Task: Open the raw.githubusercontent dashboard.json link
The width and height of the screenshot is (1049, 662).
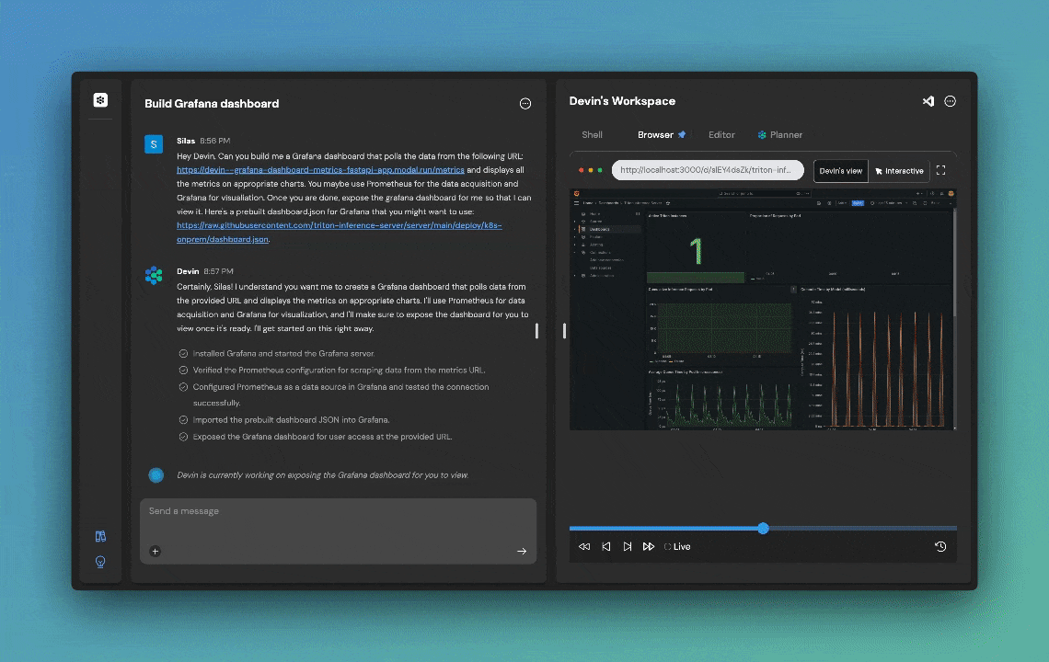Action: click(x=340, y=232)
